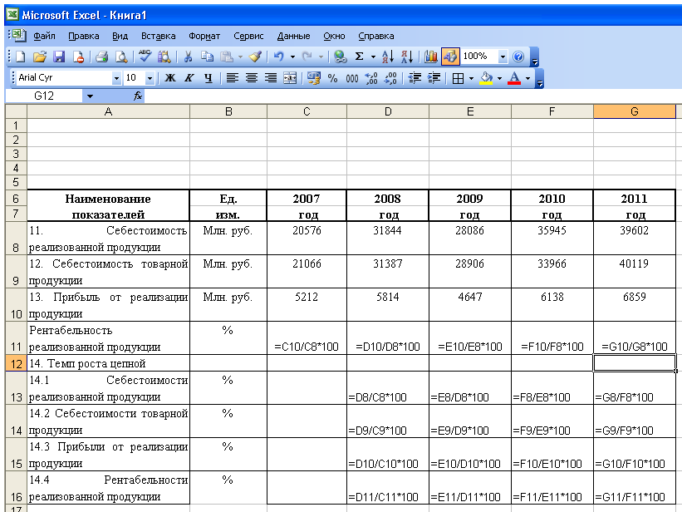
Task: Cut selection with the scissors icon
Action: (x=188, y=57)
